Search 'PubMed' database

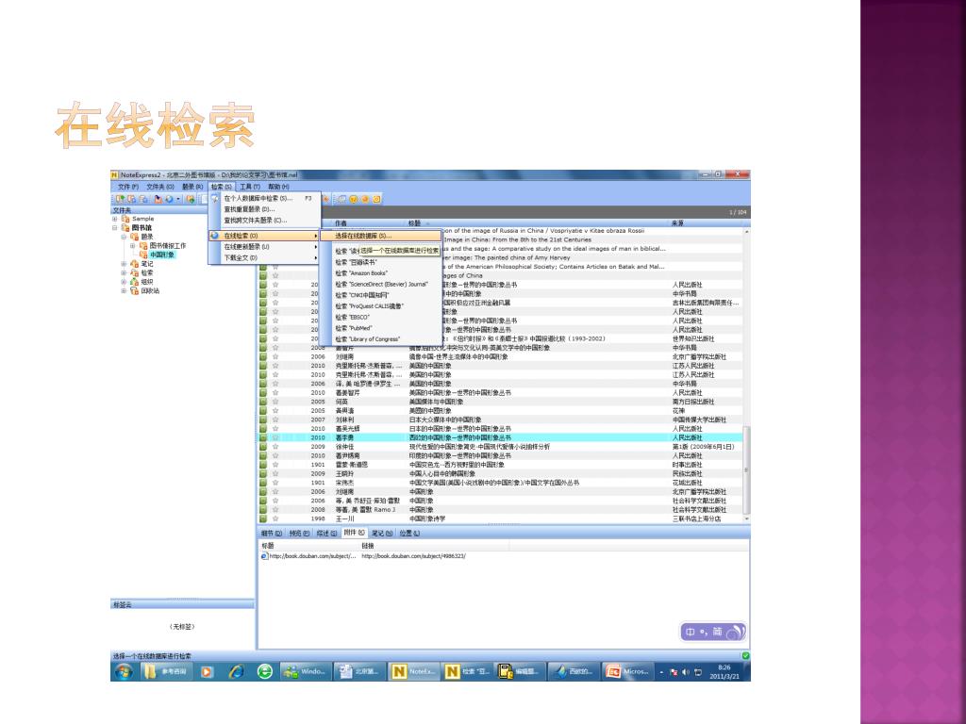coord(380,328)
